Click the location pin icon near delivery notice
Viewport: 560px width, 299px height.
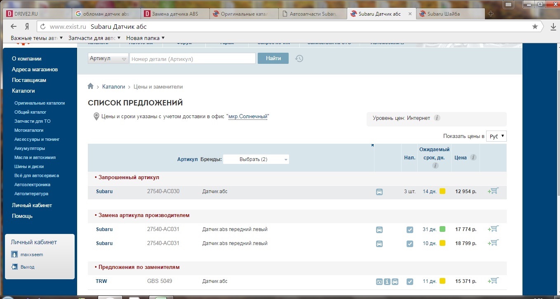(x=96, y=117)
